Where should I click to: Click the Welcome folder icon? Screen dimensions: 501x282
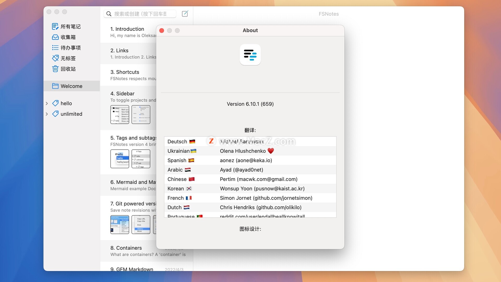[x=55, y=86]
